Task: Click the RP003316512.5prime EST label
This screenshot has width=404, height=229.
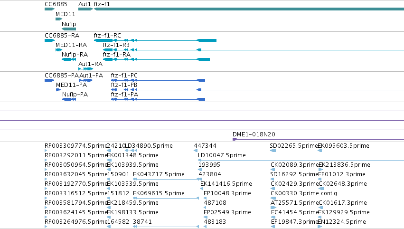Action: pos(76,193)
